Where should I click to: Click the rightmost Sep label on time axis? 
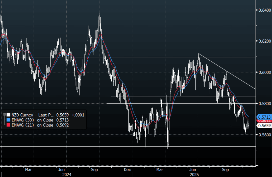[x=225, y=170]
